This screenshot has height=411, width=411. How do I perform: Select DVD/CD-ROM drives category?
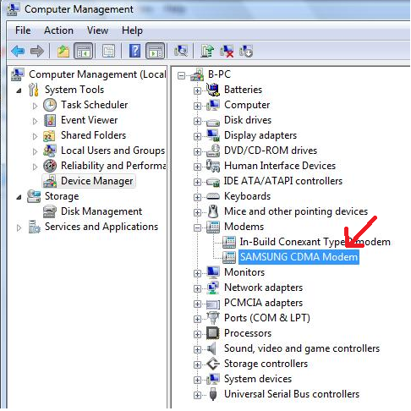pyautogui.click(x=271, y=151)
